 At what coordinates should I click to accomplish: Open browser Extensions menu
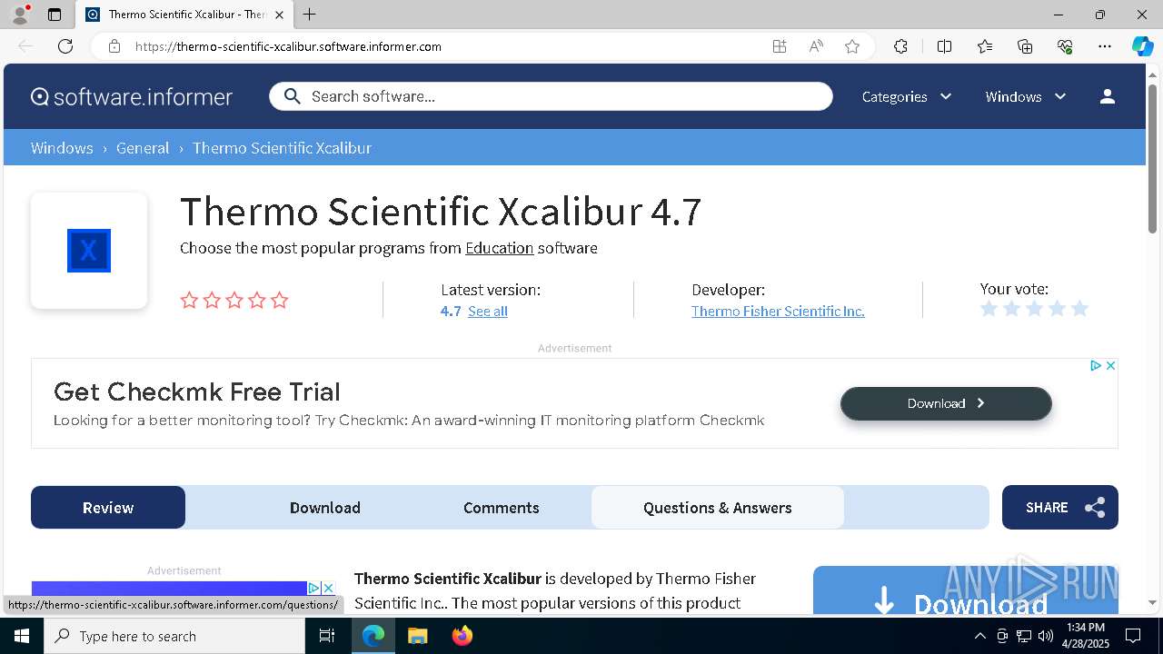(900, 46)
